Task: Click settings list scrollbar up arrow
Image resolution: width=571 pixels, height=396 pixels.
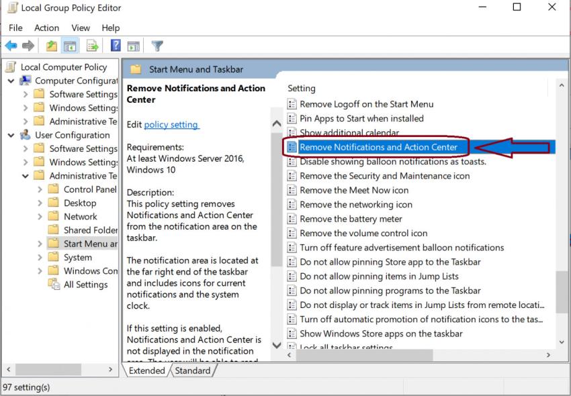Action: click(562, 86)
